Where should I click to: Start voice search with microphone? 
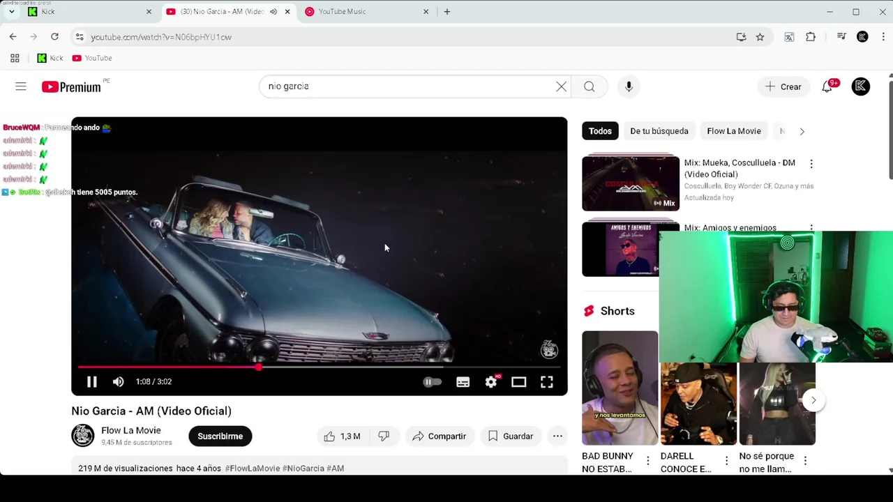(629, 86)
